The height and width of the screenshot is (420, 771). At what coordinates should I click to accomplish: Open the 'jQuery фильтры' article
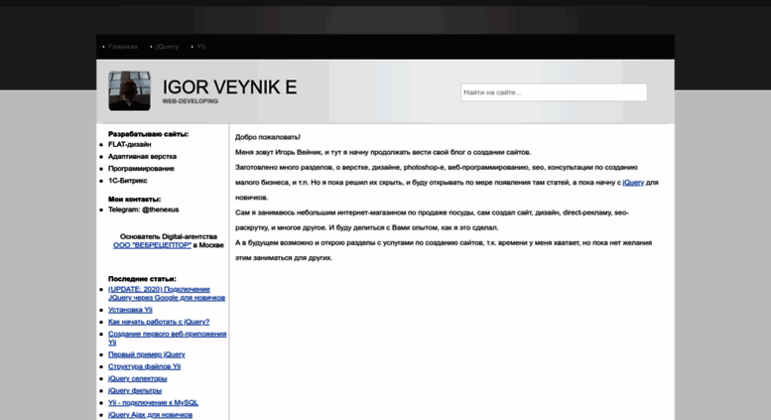(x=135, y=390)
